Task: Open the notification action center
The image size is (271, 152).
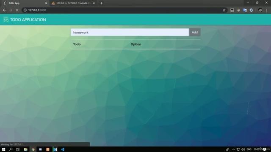Action: [x=264, y=149]
